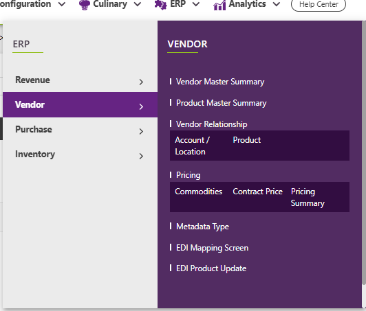Click the Analytics bar chart icon
Screen dimensions: 366x311
[219, 5]
